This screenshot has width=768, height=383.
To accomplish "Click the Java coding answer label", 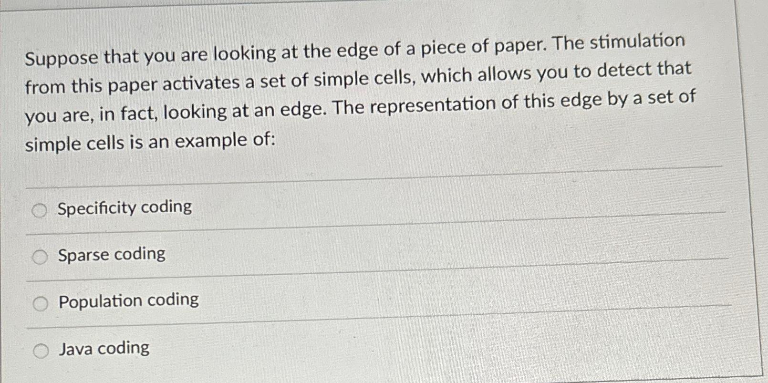I will [x=104, y=348].
